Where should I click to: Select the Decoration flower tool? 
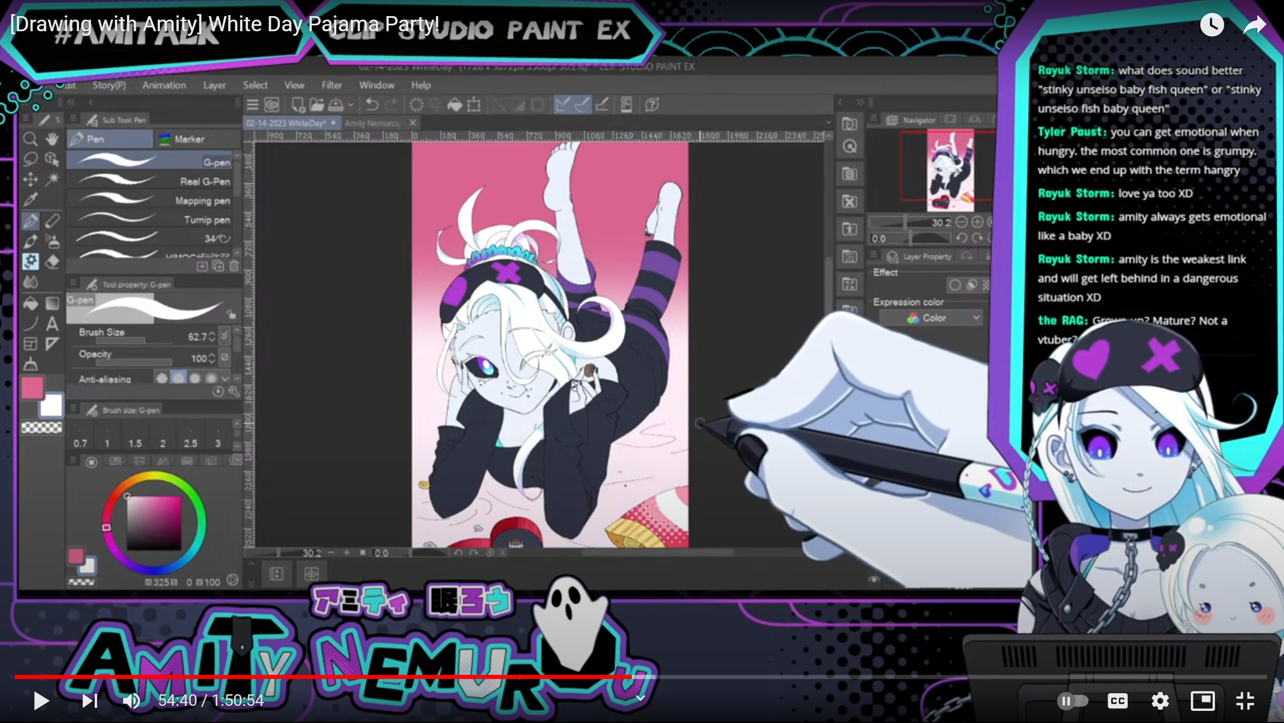[x=30, y=261]
